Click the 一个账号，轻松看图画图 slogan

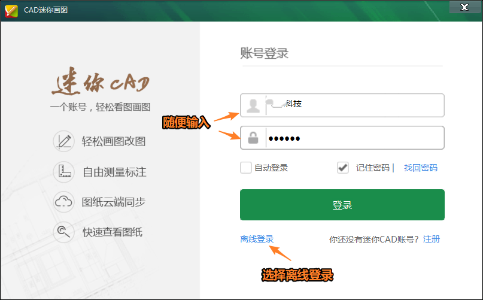[101, 107]
